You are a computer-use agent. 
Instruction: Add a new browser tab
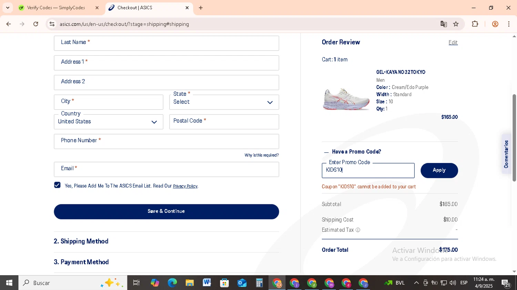pyautogui.click(x=201, y=8)
